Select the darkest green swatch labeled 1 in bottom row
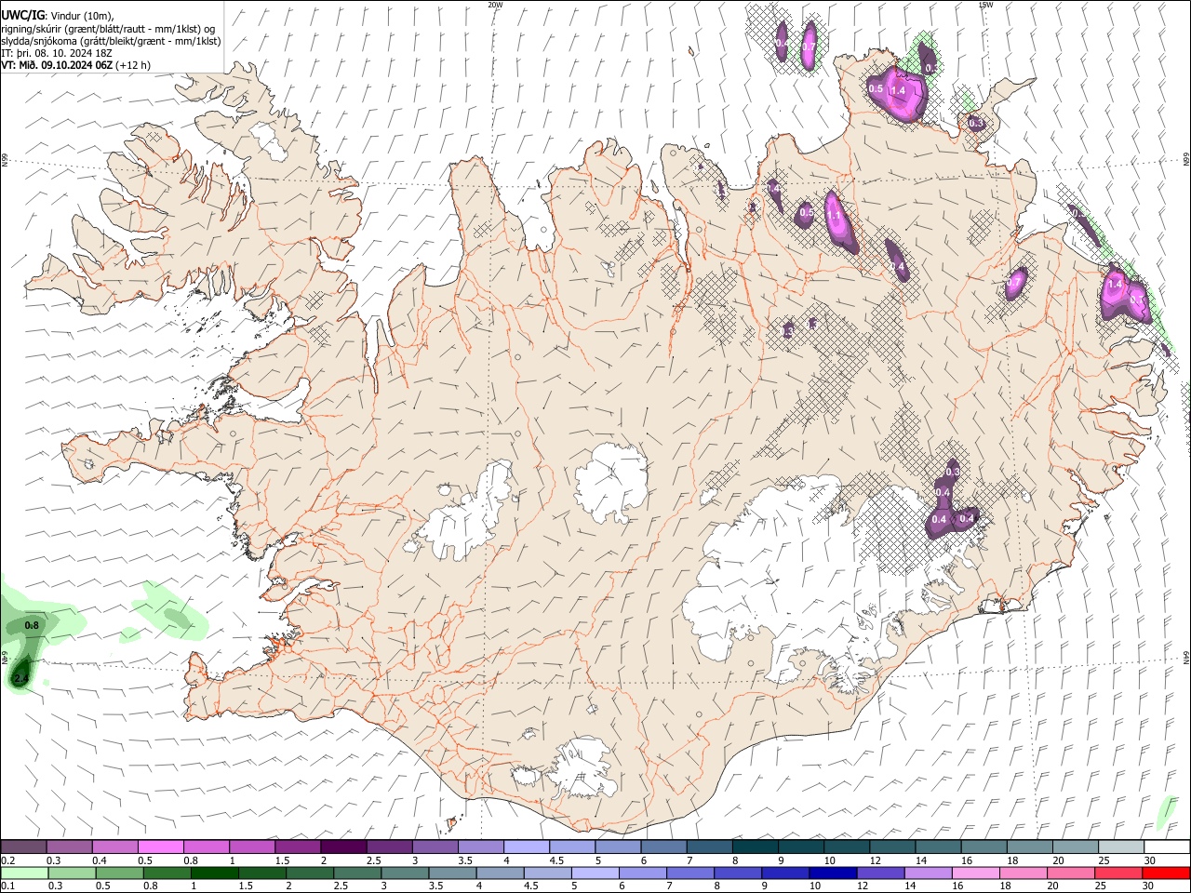 214,873
